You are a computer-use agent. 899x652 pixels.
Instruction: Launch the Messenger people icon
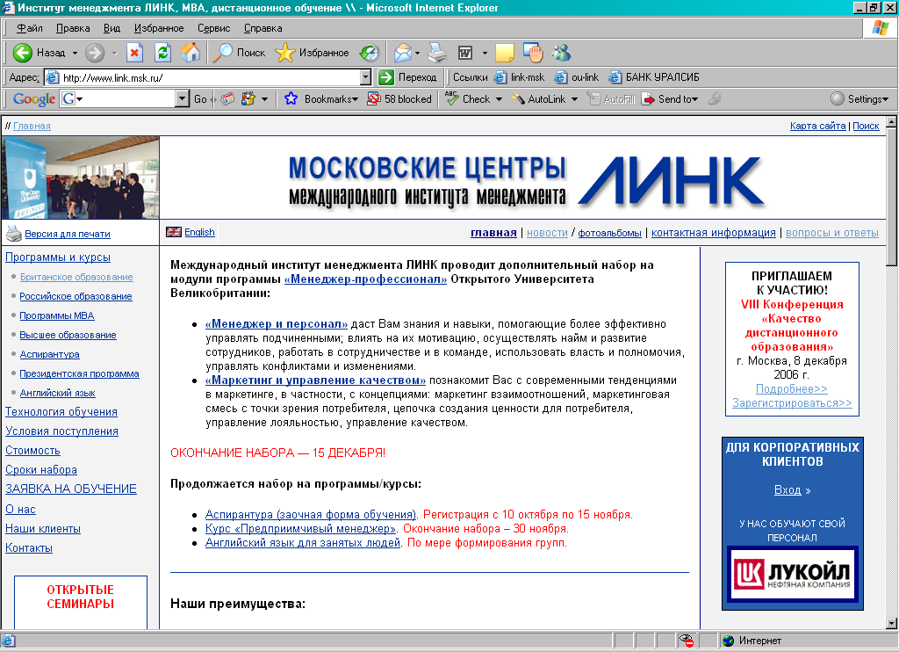[x=561, y=53]
